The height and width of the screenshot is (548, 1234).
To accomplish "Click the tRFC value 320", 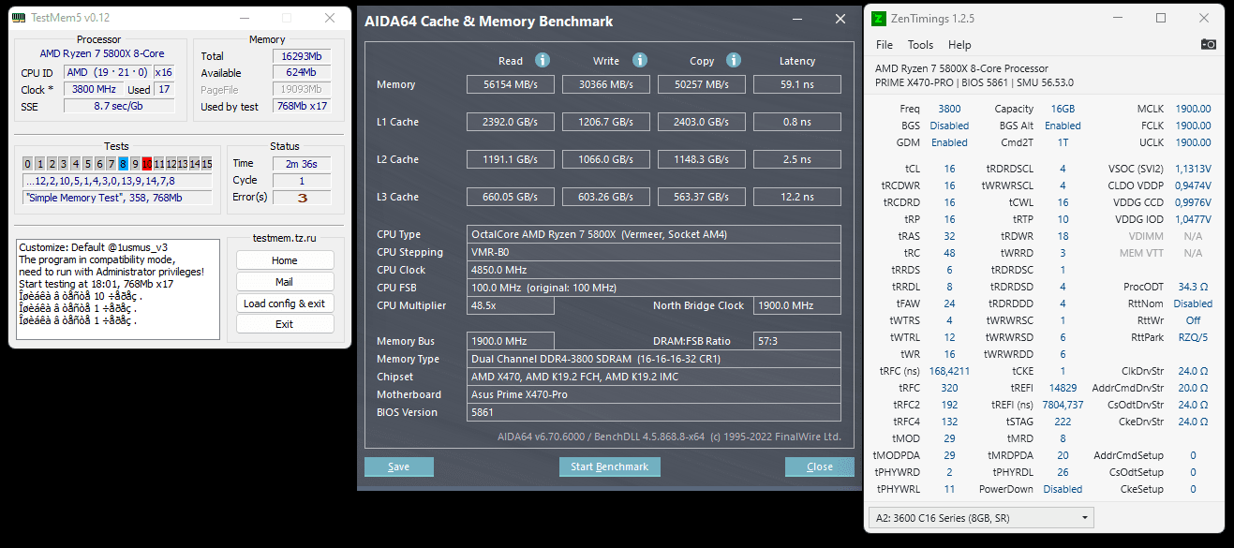I will 949,388.
